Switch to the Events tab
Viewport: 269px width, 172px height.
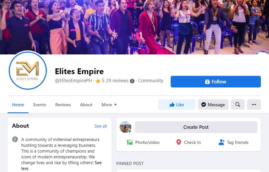click(x=39, y=105)
